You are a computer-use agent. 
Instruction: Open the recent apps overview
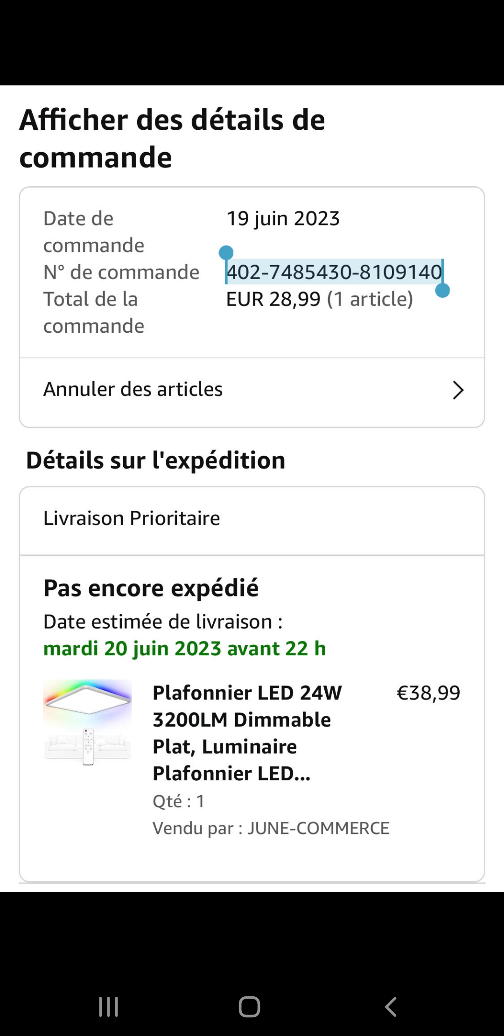click(108, 1007)
